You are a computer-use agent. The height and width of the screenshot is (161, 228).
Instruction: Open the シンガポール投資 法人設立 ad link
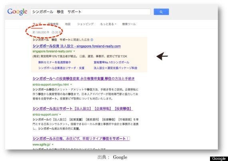pos(77,46)
